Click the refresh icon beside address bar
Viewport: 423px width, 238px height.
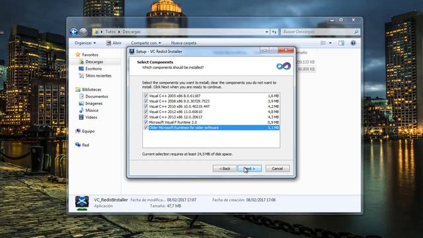click(274, 32)
